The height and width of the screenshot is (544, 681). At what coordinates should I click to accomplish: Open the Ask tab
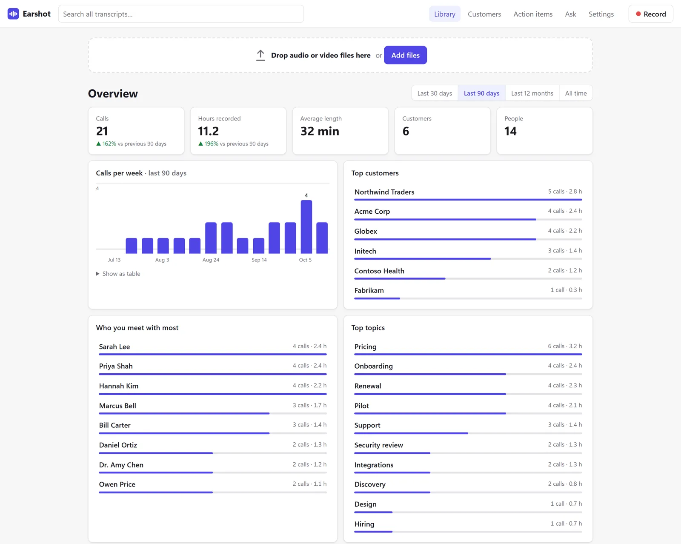(x=570, y=14)
